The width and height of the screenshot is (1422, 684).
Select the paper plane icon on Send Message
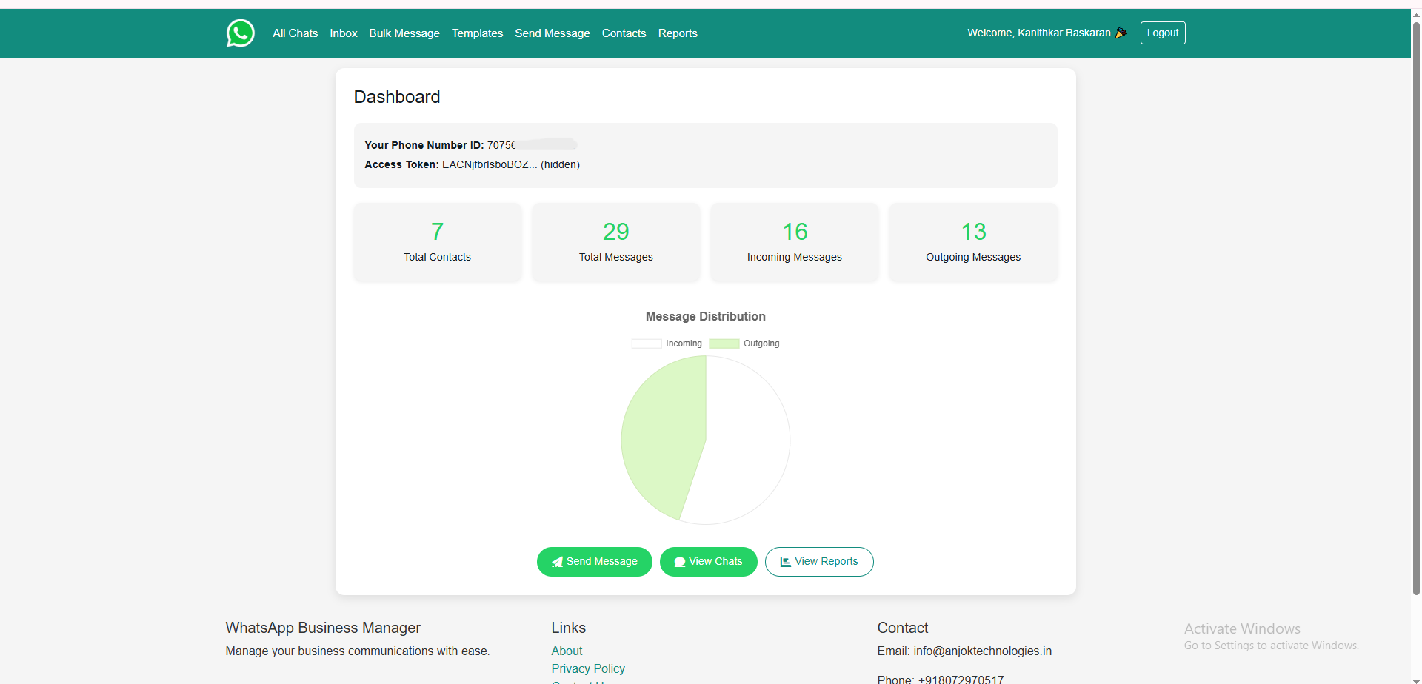click(558, 562)
